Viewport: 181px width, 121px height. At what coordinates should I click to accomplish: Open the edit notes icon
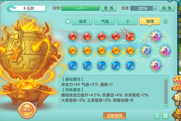tap(165, 116)
